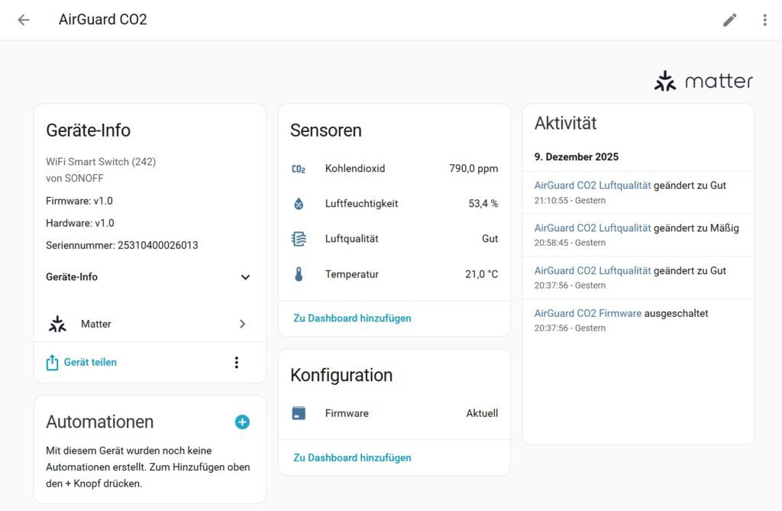Expand the Geräte-Info section chevron
Viewport: 782px width, 511px height.
tap(245, 277)
